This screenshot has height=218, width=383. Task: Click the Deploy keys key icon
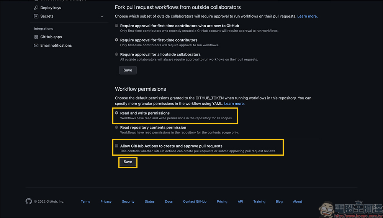(36, 8)
